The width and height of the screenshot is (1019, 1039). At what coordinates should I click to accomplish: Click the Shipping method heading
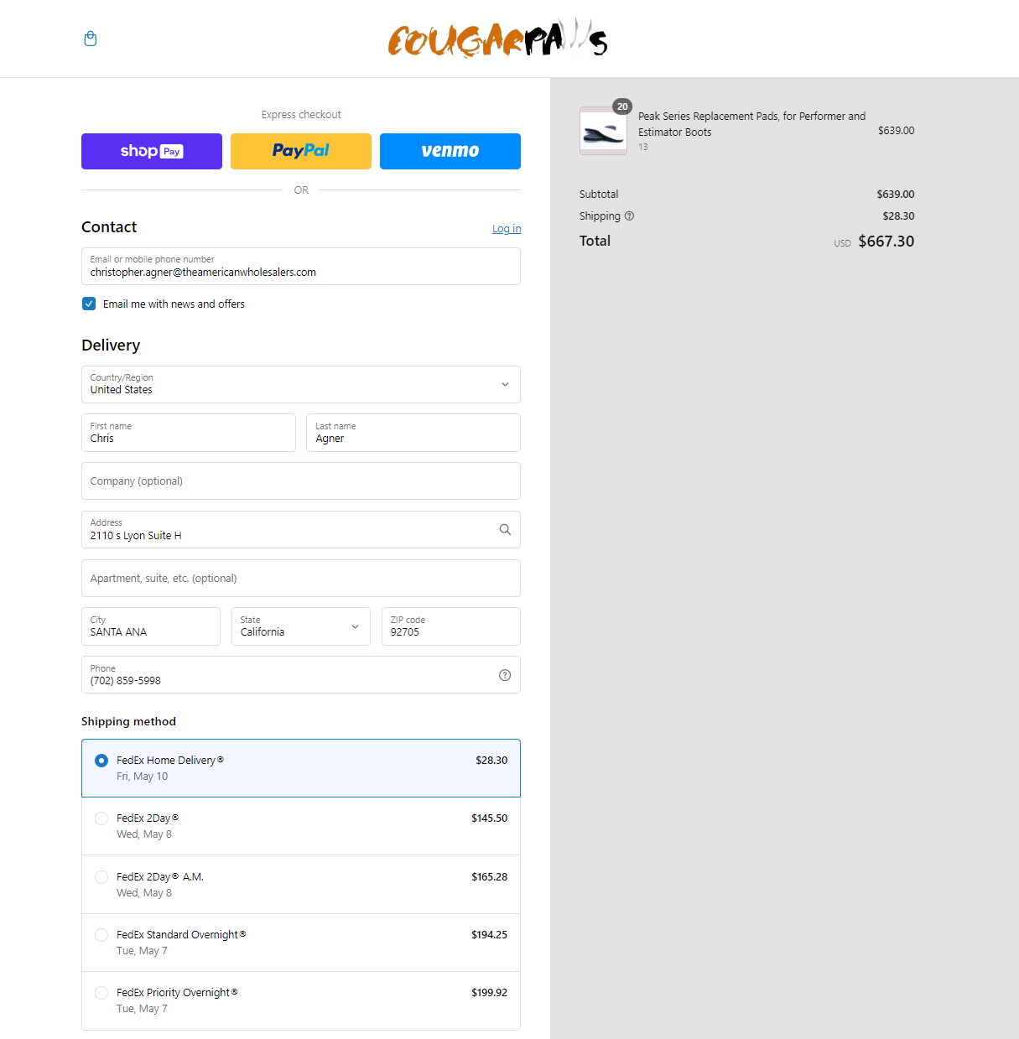(x=128, y=721)
